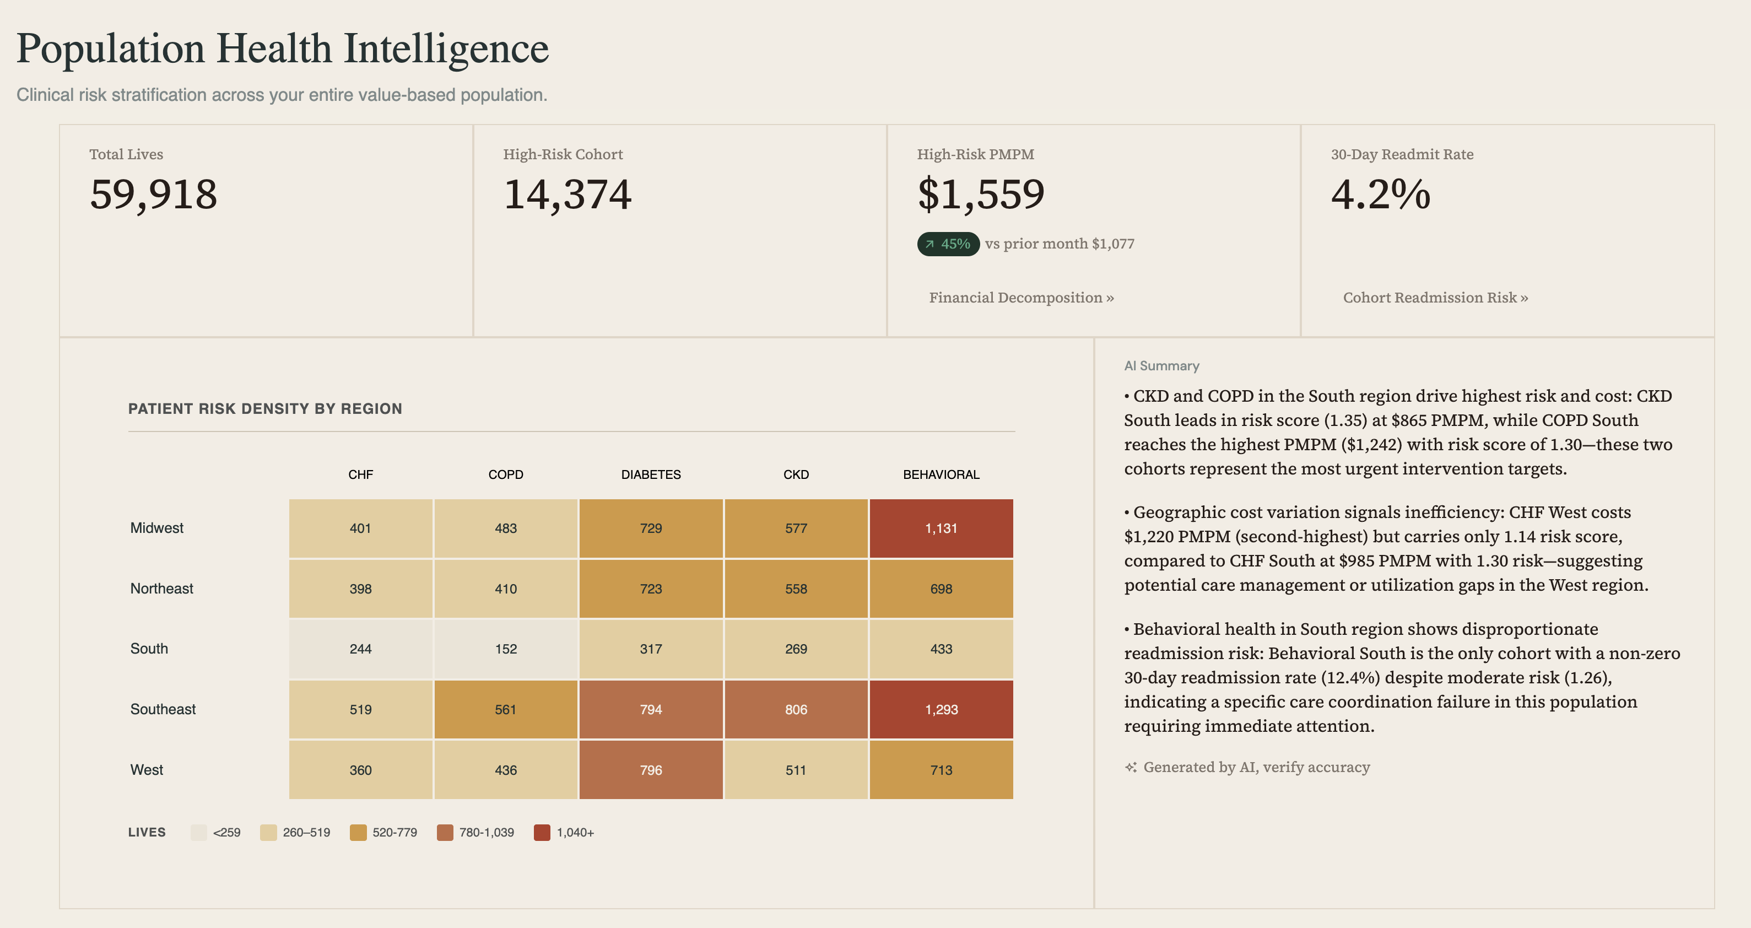Click the High-Risk Cohort value 14,374
Image resolution: width=1751 pixels, height=928 pixels.
pos(568,195)
